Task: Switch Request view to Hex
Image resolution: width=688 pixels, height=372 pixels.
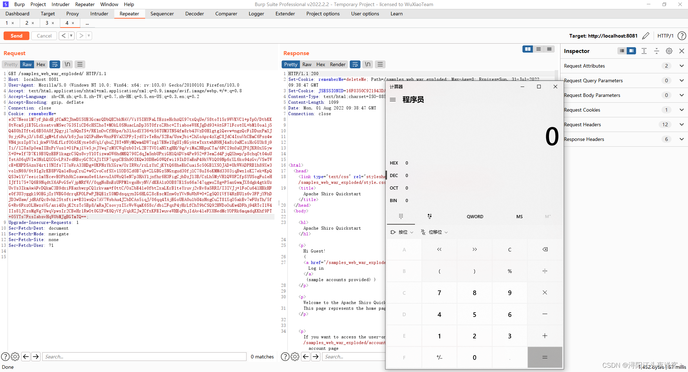Action: pyautogui.click(x=41, y=64)
